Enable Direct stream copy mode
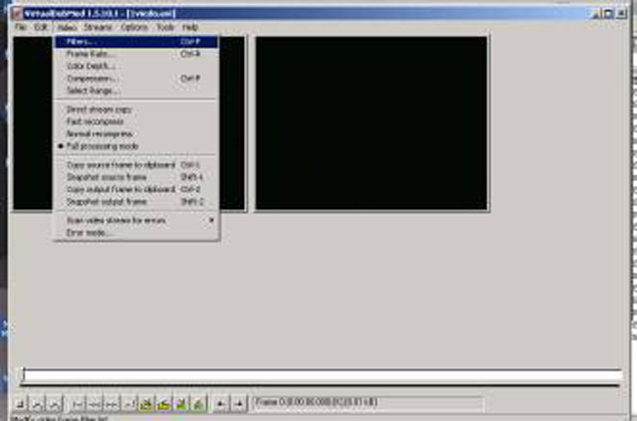Image resolution: width=637 pixels, height=421 pixels. click(x=136, y=109)
